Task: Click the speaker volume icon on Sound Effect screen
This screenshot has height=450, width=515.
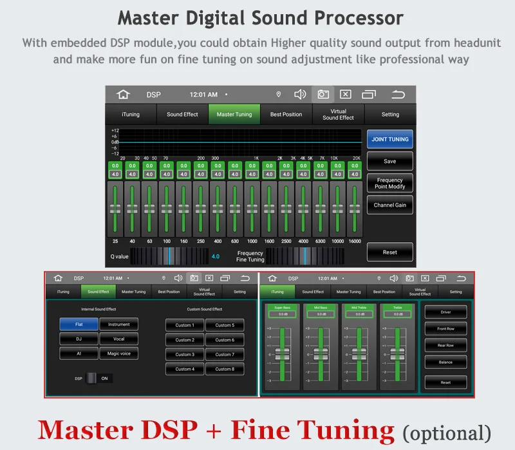Action: click(178, 278)
